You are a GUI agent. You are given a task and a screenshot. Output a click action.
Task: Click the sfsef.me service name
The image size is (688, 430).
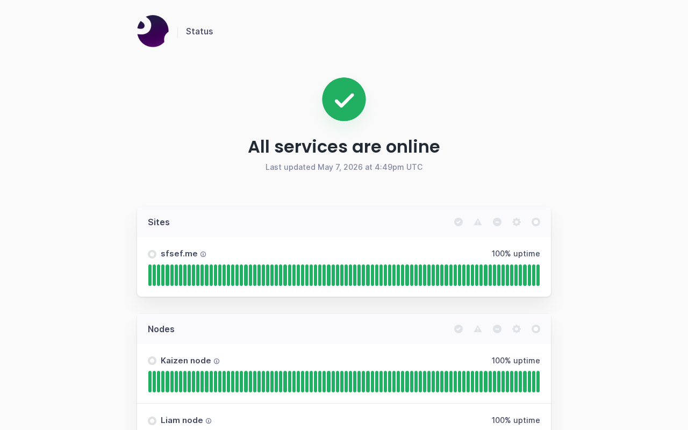tap(179, 254)
